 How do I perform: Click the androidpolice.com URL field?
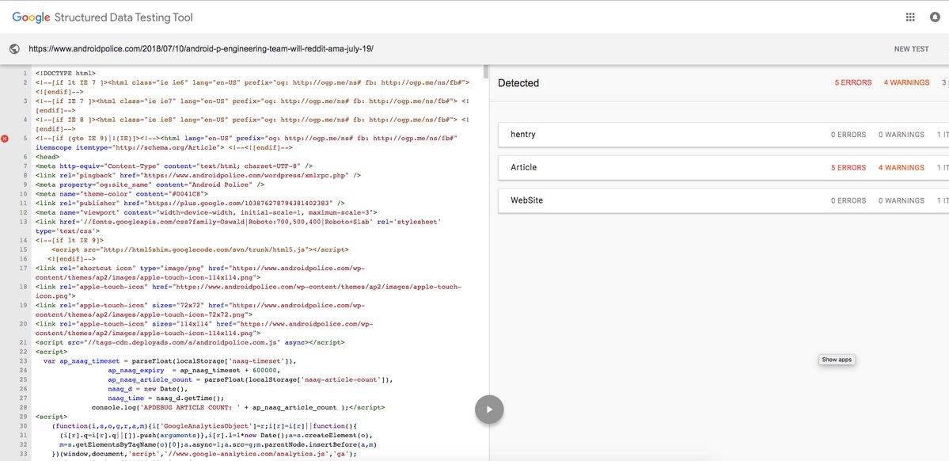click(201, 49)
